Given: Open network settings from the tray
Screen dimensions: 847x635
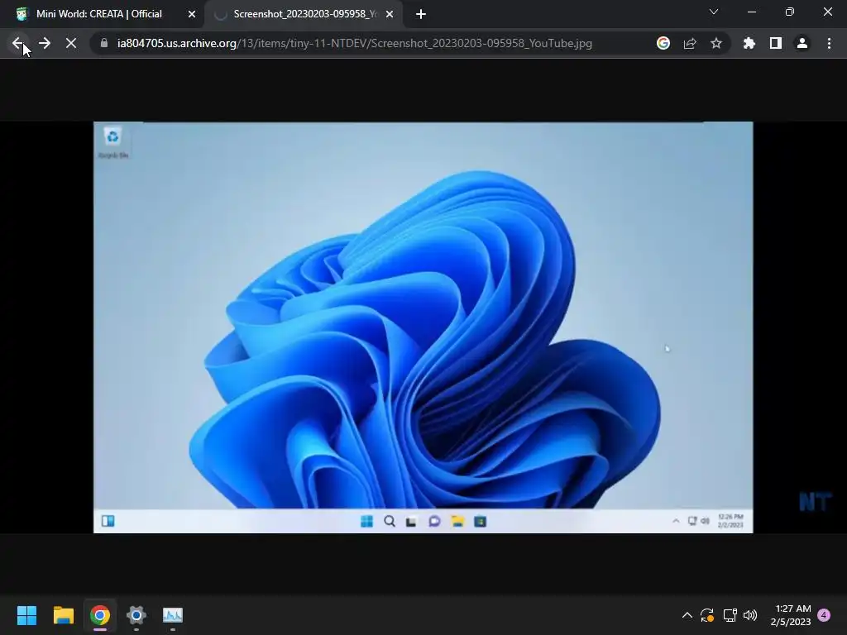Looking at the screenshot, I should click(730, 615).
